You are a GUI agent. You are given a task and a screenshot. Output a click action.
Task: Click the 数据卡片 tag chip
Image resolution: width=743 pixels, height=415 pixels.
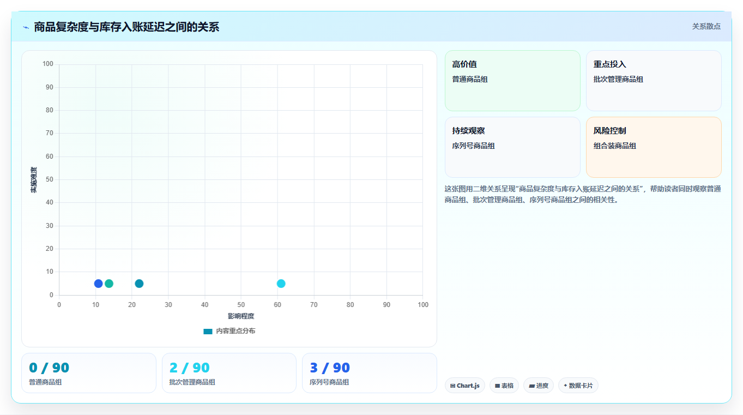pos(578,386)
